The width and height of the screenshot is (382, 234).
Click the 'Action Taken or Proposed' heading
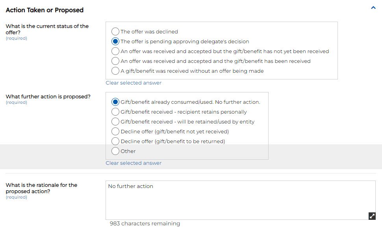(45, 10)
